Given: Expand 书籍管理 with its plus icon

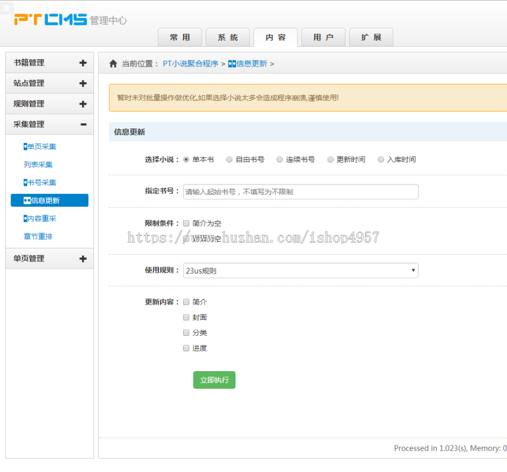Looking at the screenshot, I should click(83, 63).
